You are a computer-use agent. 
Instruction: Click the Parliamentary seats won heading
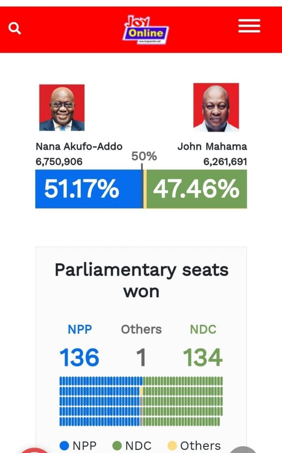tap(141, 280)
